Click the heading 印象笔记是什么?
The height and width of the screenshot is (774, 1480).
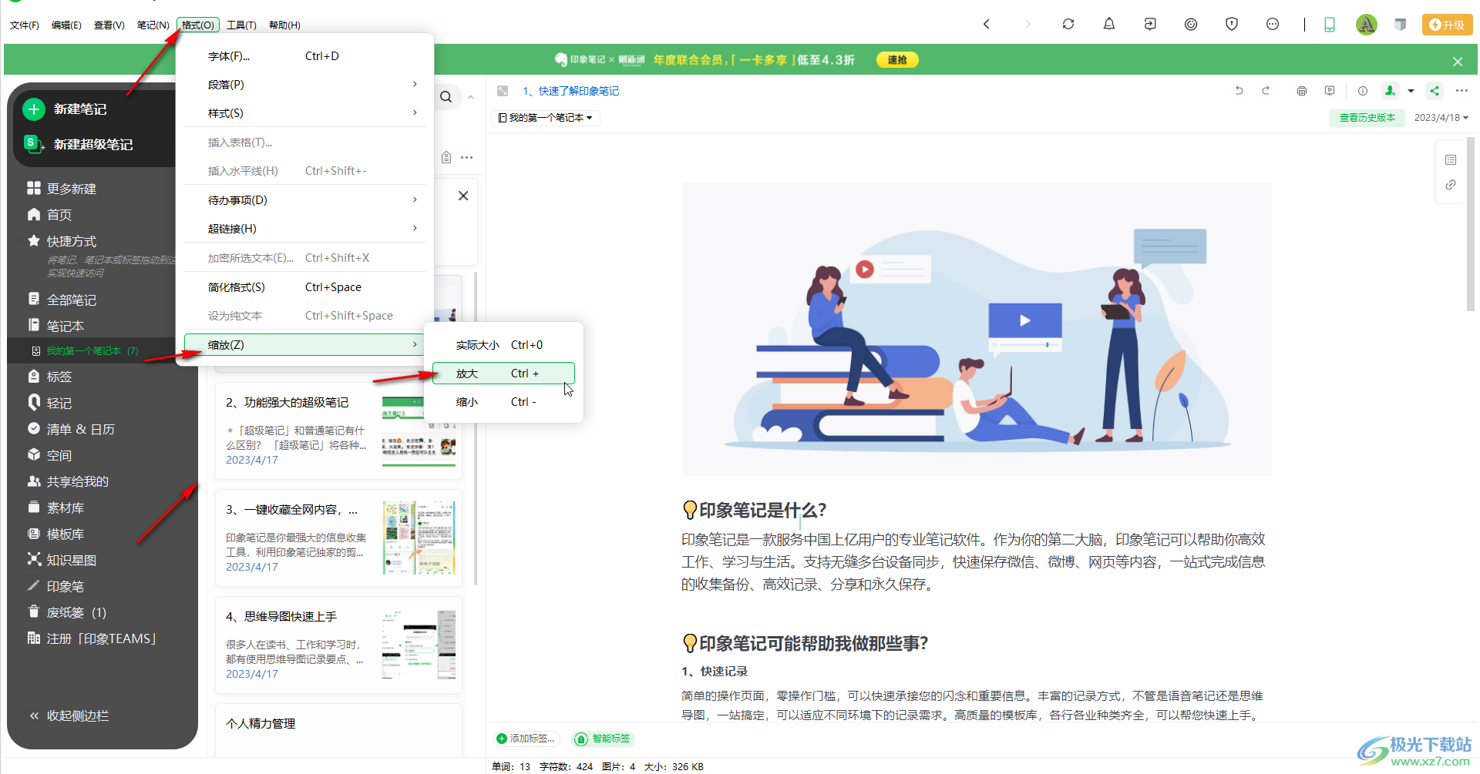click(x=762, y=510)
